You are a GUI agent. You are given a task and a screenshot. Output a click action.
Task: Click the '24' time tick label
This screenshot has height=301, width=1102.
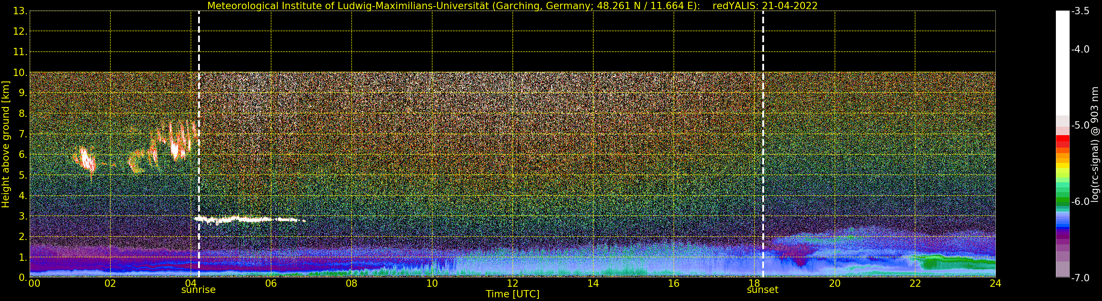pos(995,283)
